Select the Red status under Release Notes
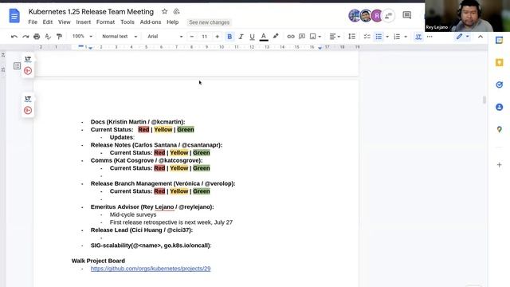The image size is (510, 287). click(x=159, y=153)
